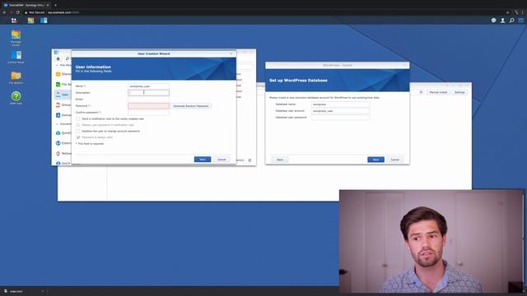Open the DSM Main Menu icon

point(14,21)
